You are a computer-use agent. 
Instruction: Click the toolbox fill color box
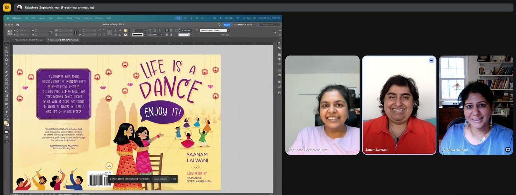[5, 123]
